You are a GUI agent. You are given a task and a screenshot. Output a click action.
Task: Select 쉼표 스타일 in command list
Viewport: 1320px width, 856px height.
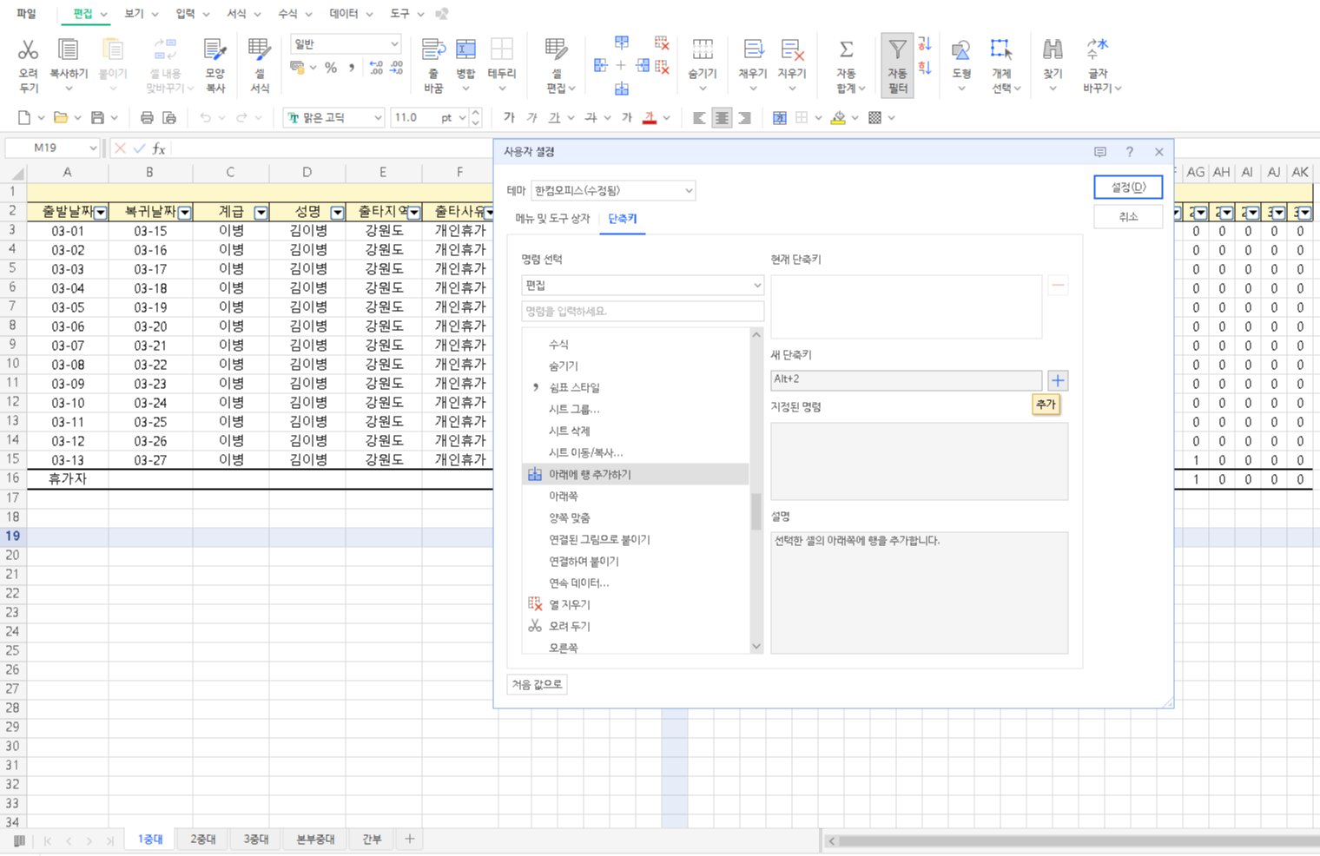635,387
